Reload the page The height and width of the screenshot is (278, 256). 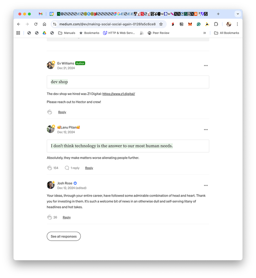(x=36, y=24)
